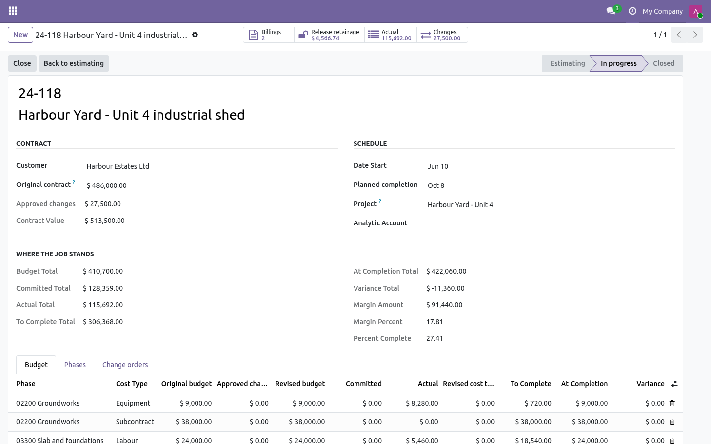
Task: Click the empty Analytic Account field
Action: [550, 224]
